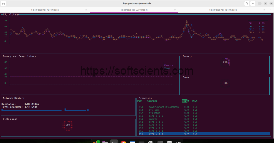Click the Memory legend label in history chart
The height and width of the screenshot is (143, 274).
[169, 65]
